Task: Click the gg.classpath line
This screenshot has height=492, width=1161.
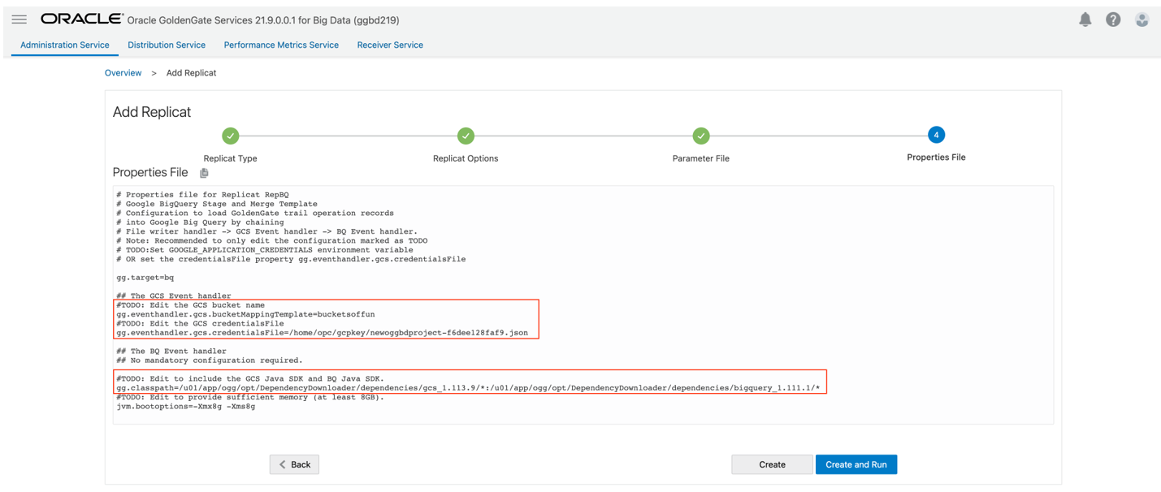Action: click(468, 388)
